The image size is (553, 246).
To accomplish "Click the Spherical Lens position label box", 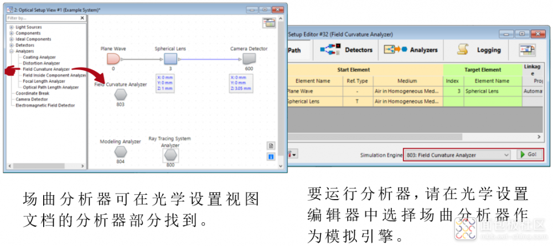I will pos(165,83).
